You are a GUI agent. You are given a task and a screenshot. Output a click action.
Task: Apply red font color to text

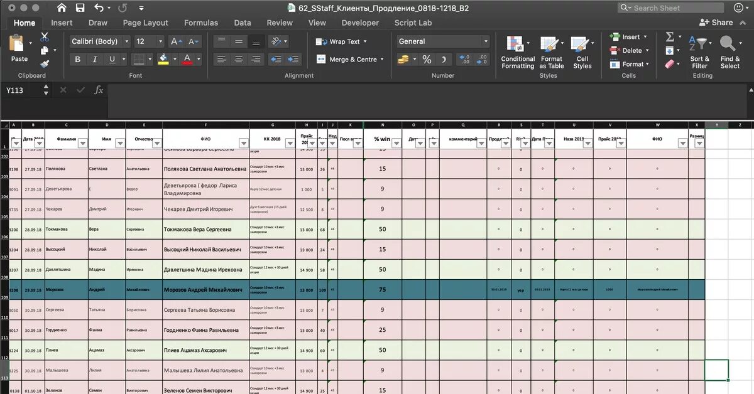pos(187,60)
